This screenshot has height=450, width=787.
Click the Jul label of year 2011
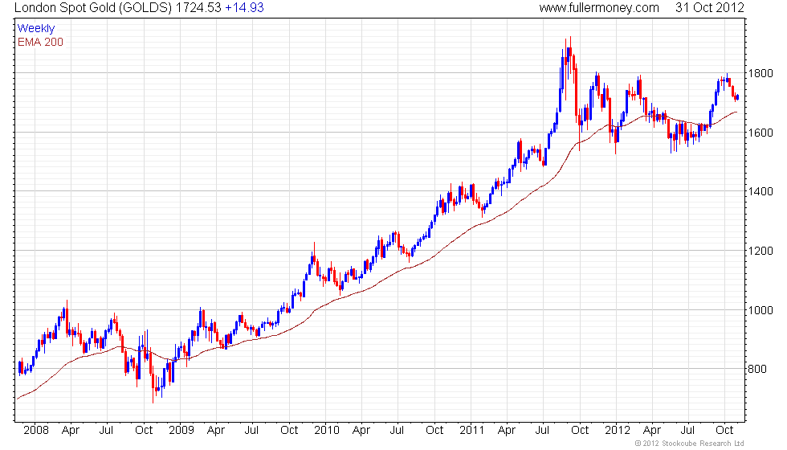click(542, 431)
